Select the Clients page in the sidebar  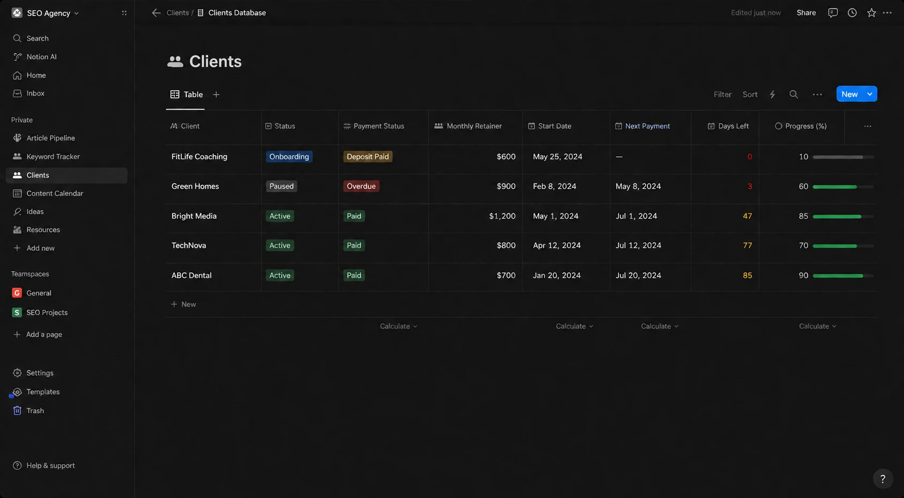tap(66, 175)
